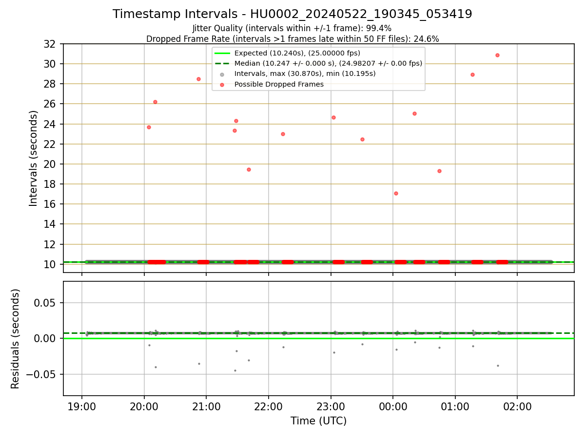This screenshot has height=438, width=585.
Task: Click the plot title with HU0002_20240522_190345_053419
Action: [292, 14]
